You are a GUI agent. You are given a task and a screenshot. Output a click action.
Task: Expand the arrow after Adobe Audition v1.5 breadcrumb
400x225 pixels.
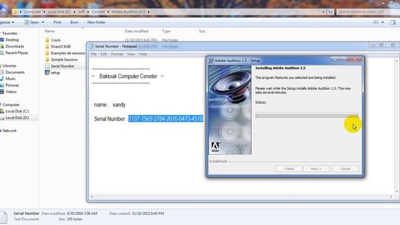pyautogui.click(x=149, y=12)
